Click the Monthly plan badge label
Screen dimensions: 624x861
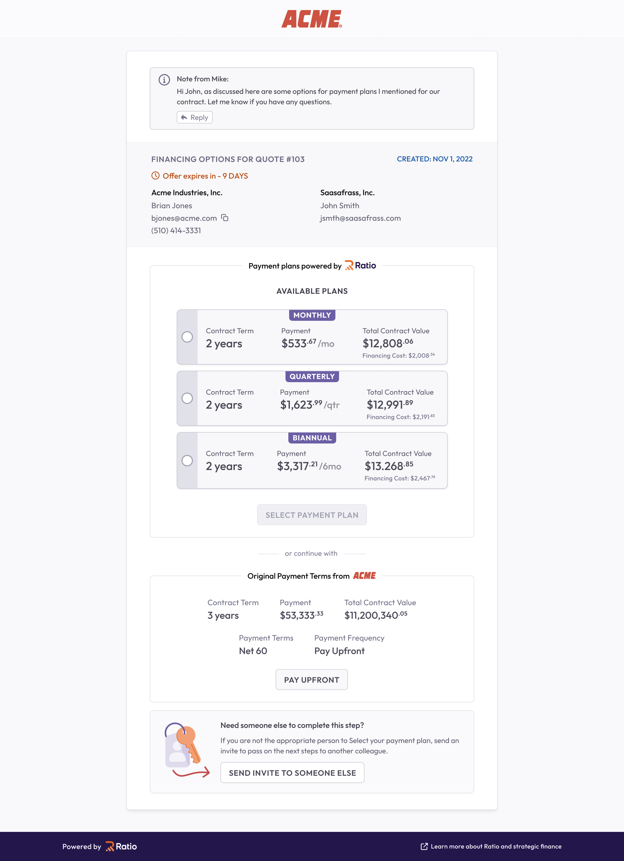point(312,315)
